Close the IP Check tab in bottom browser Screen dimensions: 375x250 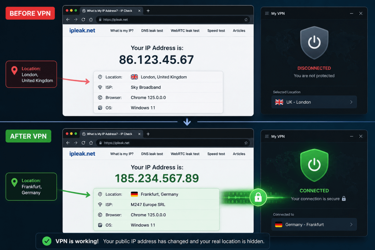tap(139, 134)
